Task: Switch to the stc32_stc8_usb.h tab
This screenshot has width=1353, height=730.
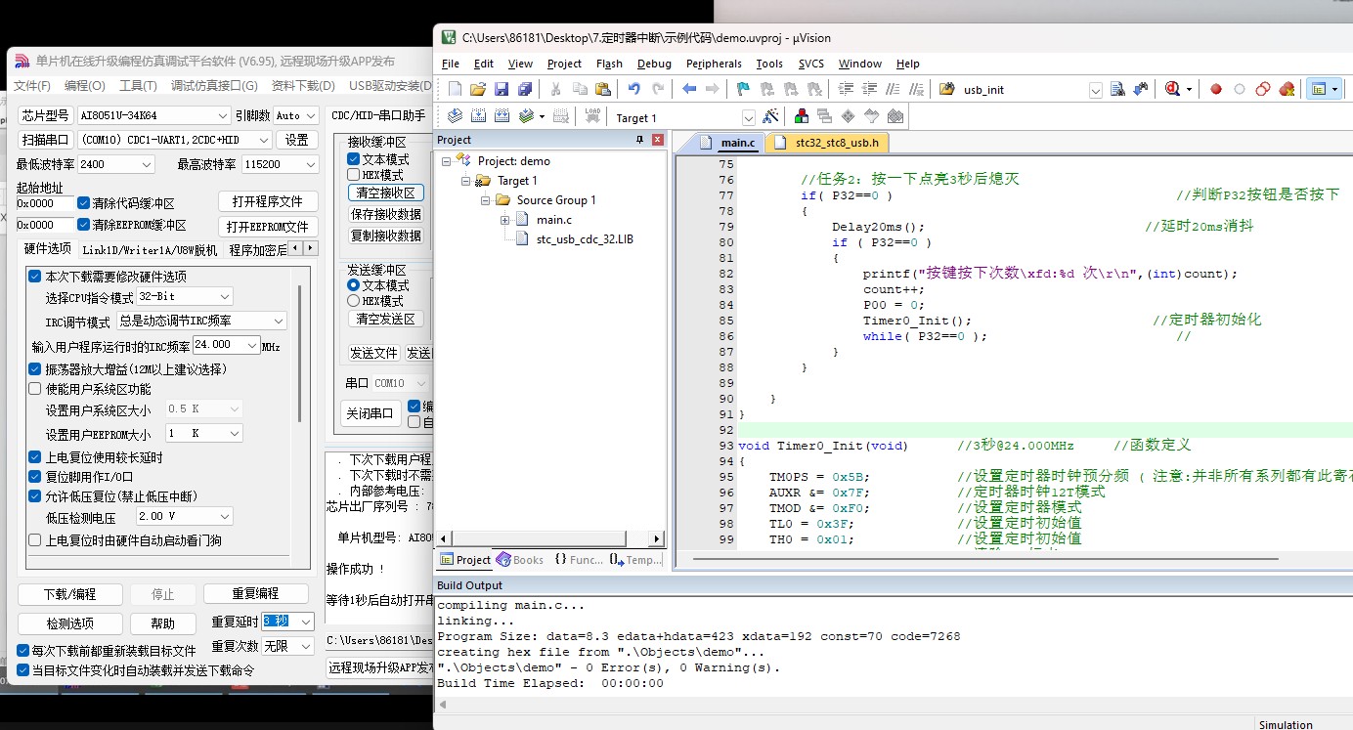Action: (827, 143)
